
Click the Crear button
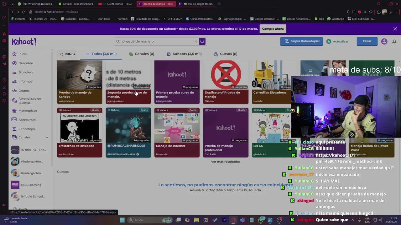tap(367, 41)
